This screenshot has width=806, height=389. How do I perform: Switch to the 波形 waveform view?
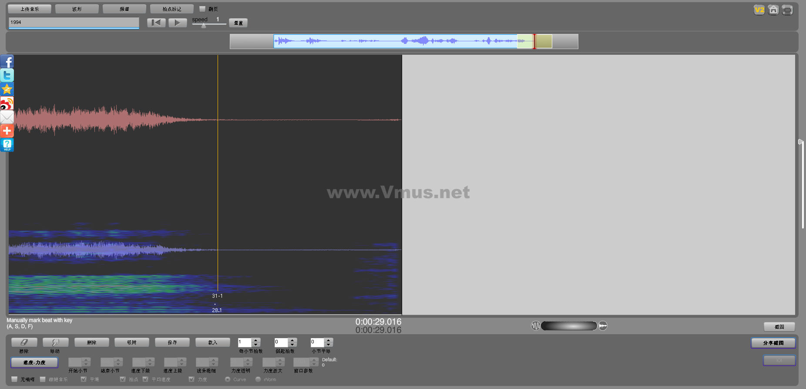77,9
